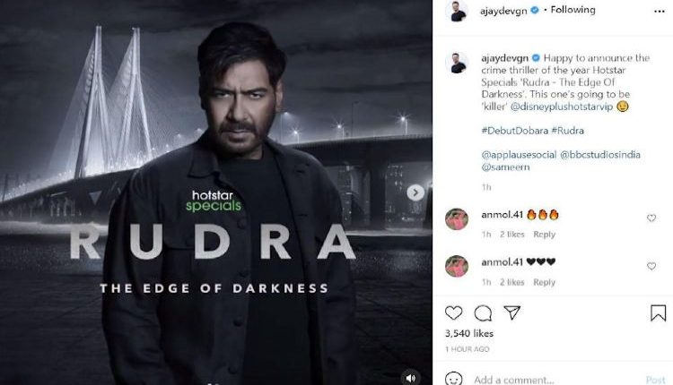Open the three-dot more options menu
Screen dimensions: 673x385
(660, 12)
